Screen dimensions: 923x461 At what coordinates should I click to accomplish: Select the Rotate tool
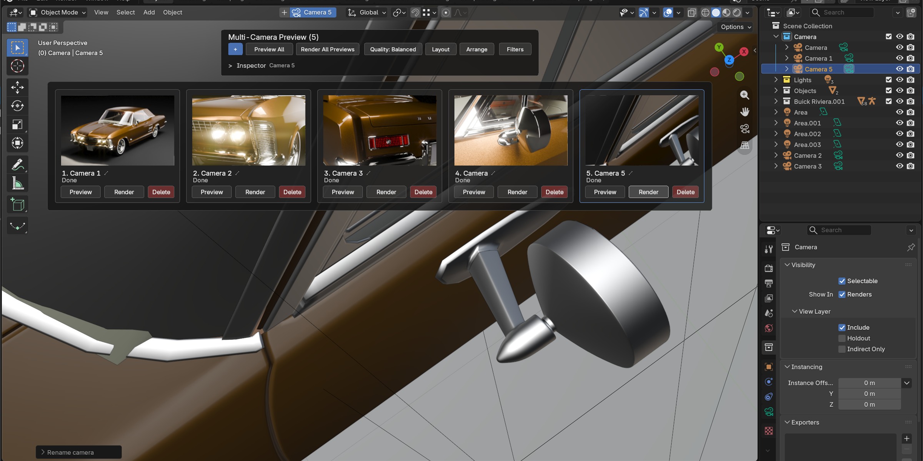click(17, 106)
